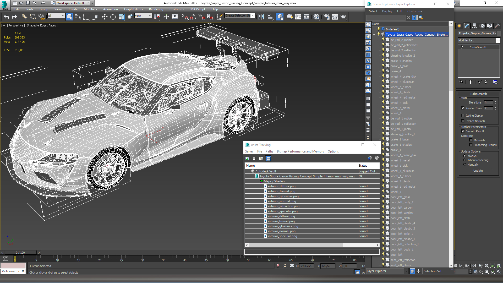The width and height of the screenshot is (503, 283).
Task: Enable Separate by Materials checkbox
Action: point(471,140)
